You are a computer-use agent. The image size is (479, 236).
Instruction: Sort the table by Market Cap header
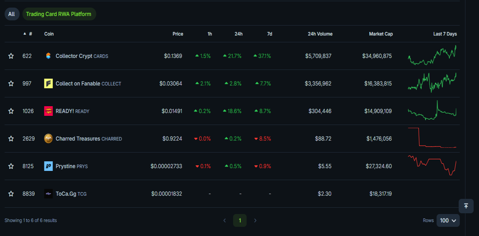[x=381, y=34]
